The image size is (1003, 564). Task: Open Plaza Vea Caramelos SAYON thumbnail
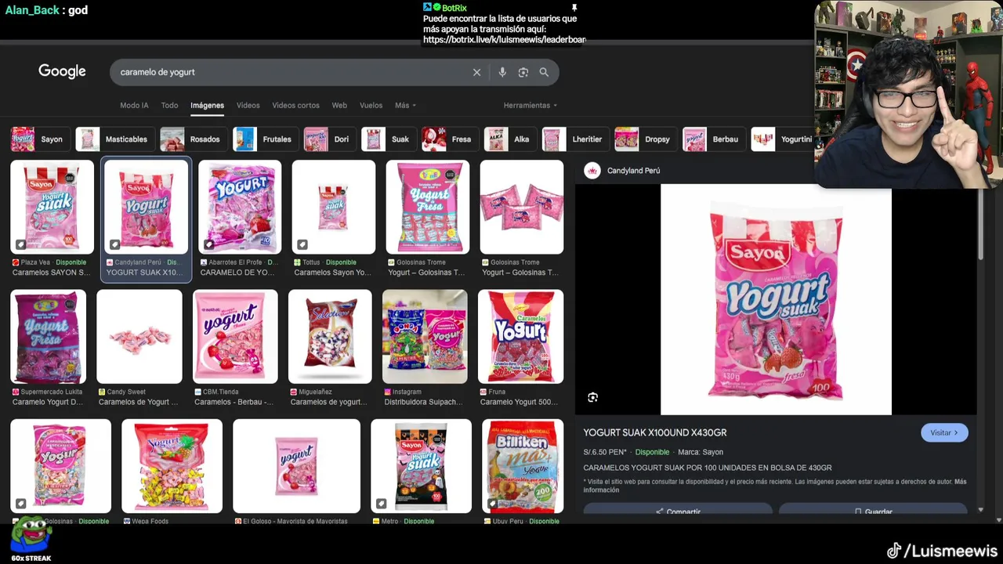pyautogui.click(x=52, y=207)
